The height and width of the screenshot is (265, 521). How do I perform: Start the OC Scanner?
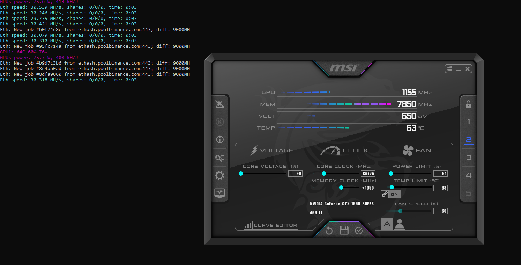pos(220,158)
